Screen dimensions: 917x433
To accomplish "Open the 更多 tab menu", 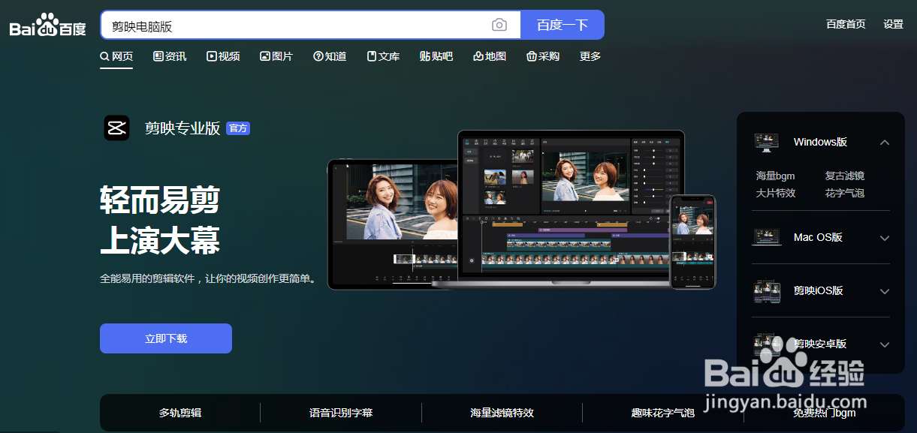I will (590, 56).
